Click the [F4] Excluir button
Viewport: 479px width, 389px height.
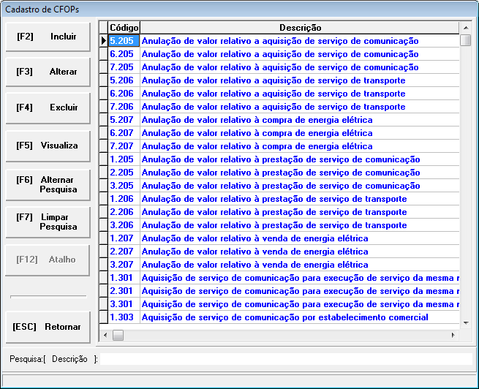(48, 107)
